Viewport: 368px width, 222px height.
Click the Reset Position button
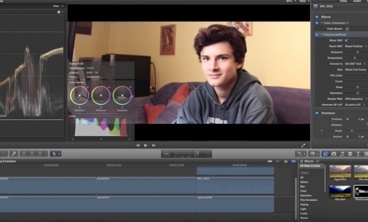[354, 46]
